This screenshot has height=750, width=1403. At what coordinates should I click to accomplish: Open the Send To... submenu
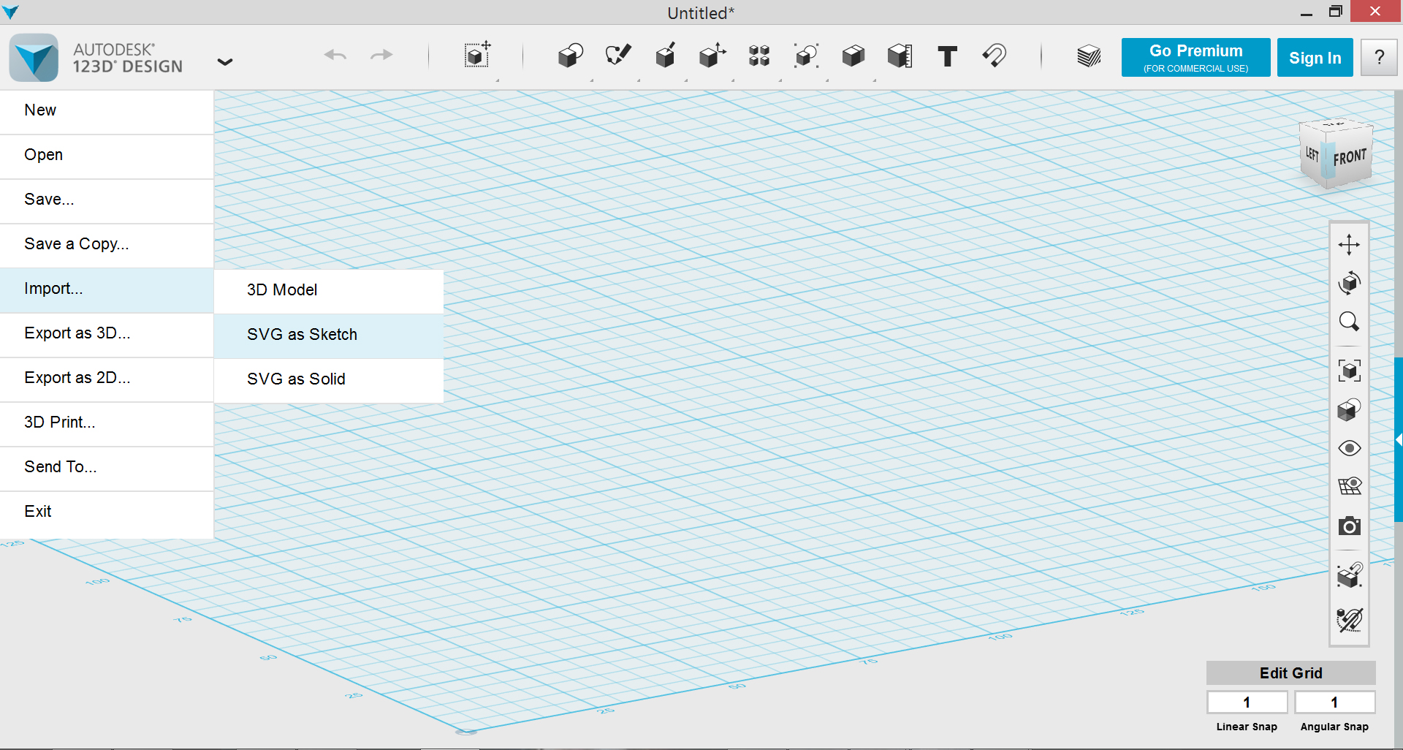pos(107,469)
